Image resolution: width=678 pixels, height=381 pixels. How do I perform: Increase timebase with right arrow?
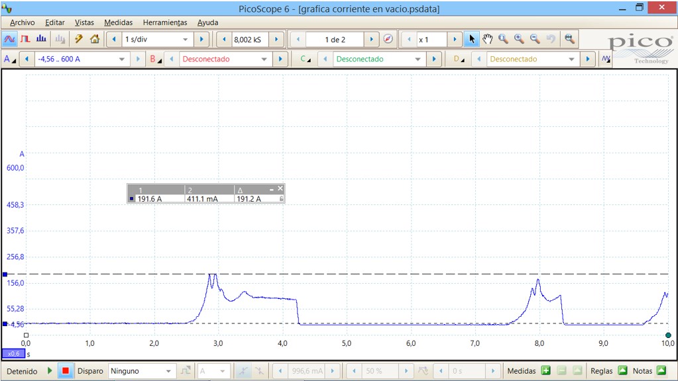pyautogui.click(x=201, y=39)
